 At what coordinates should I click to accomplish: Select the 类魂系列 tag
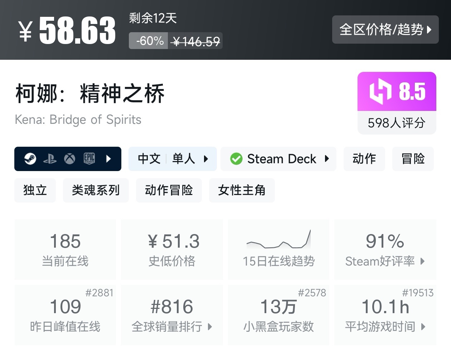point(96,190)
